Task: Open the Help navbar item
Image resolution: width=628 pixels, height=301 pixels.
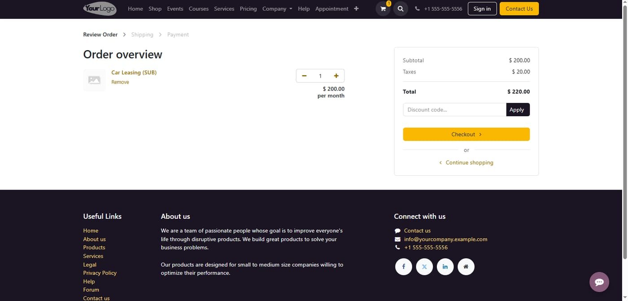Action: tap(304, 8)
